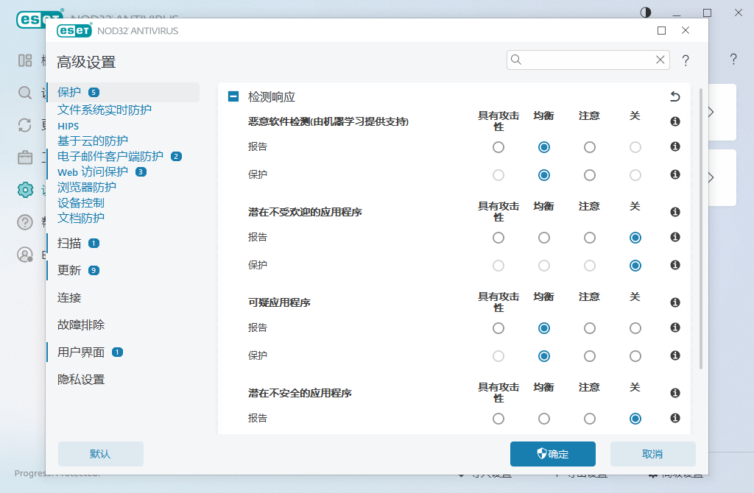
Task: Go to 扫描 settings category
Action: (x=68, y=243)
